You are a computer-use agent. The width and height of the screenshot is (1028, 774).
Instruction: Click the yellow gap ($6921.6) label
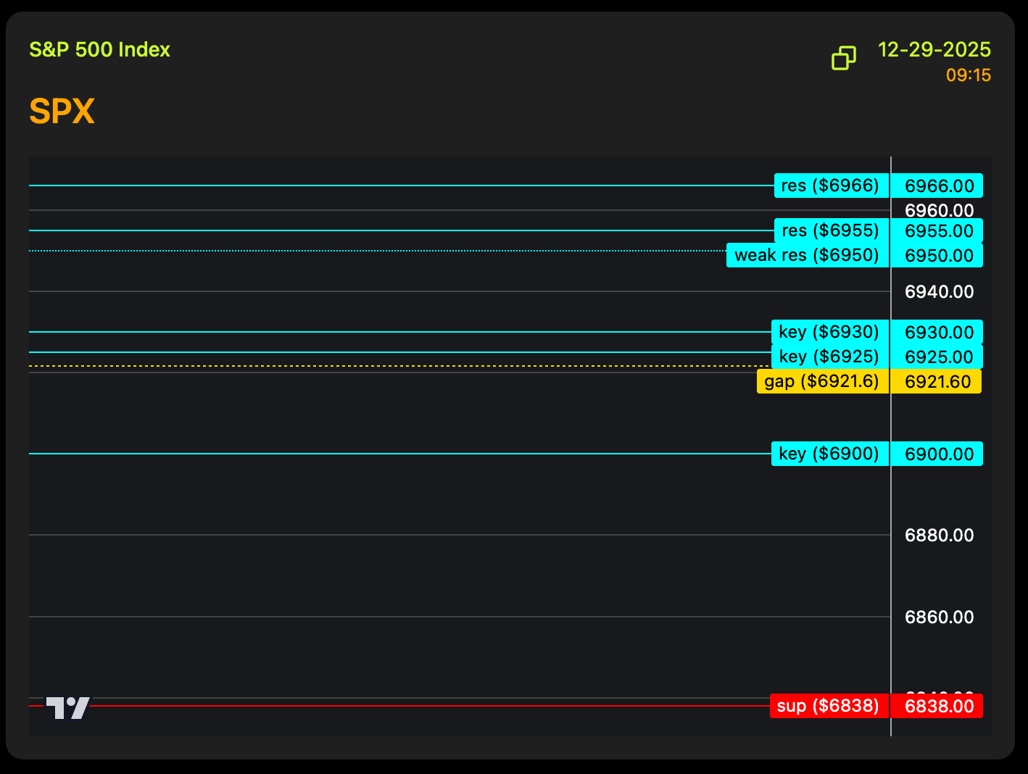tap(822, 381)
